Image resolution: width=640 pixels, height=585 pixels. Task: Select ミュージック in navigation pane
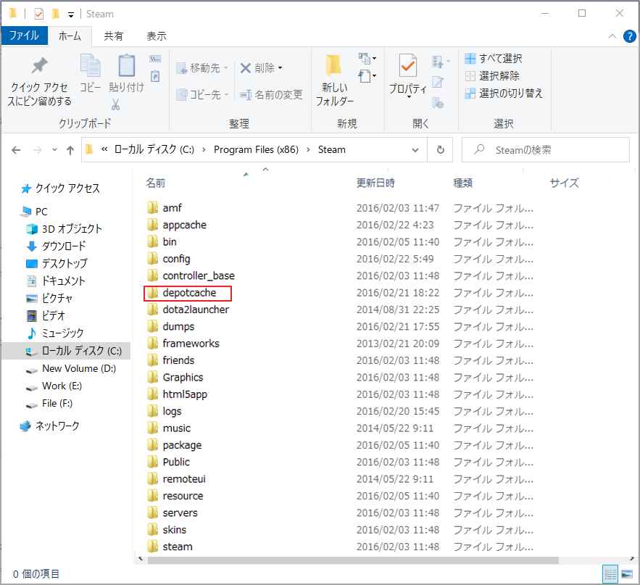click(54, 333)
